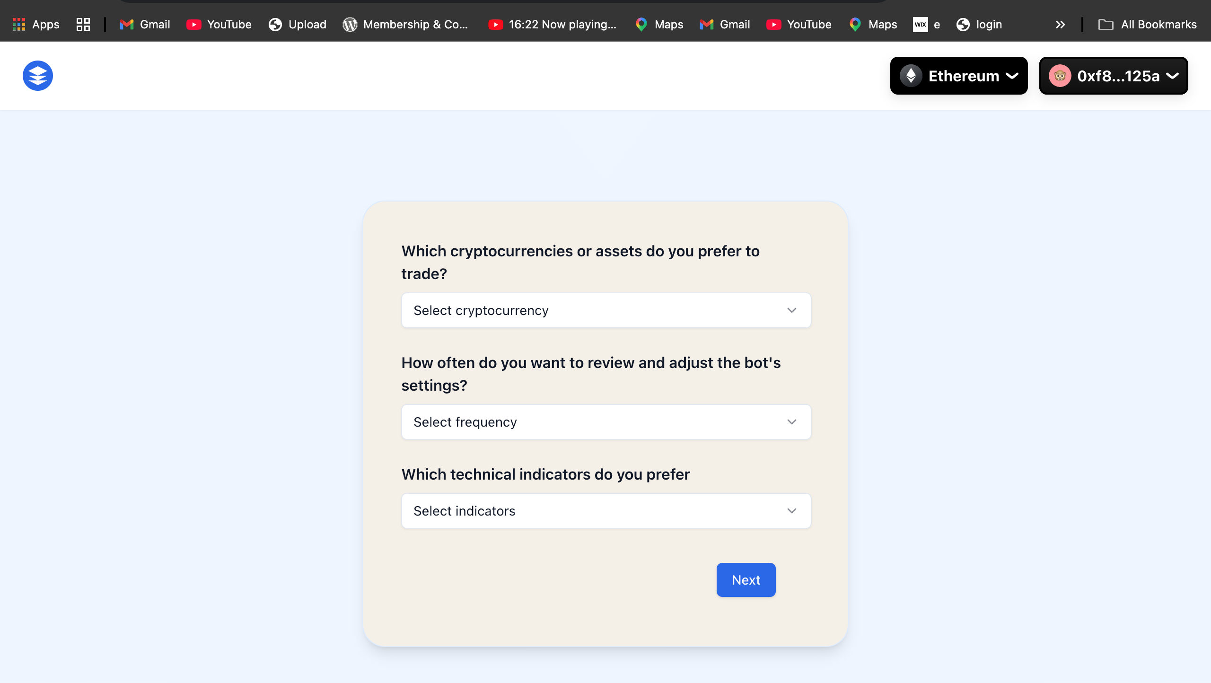Open the Upload globe bookmark
The width and height of the screenshot is (1211, 683).
(297, 25)
